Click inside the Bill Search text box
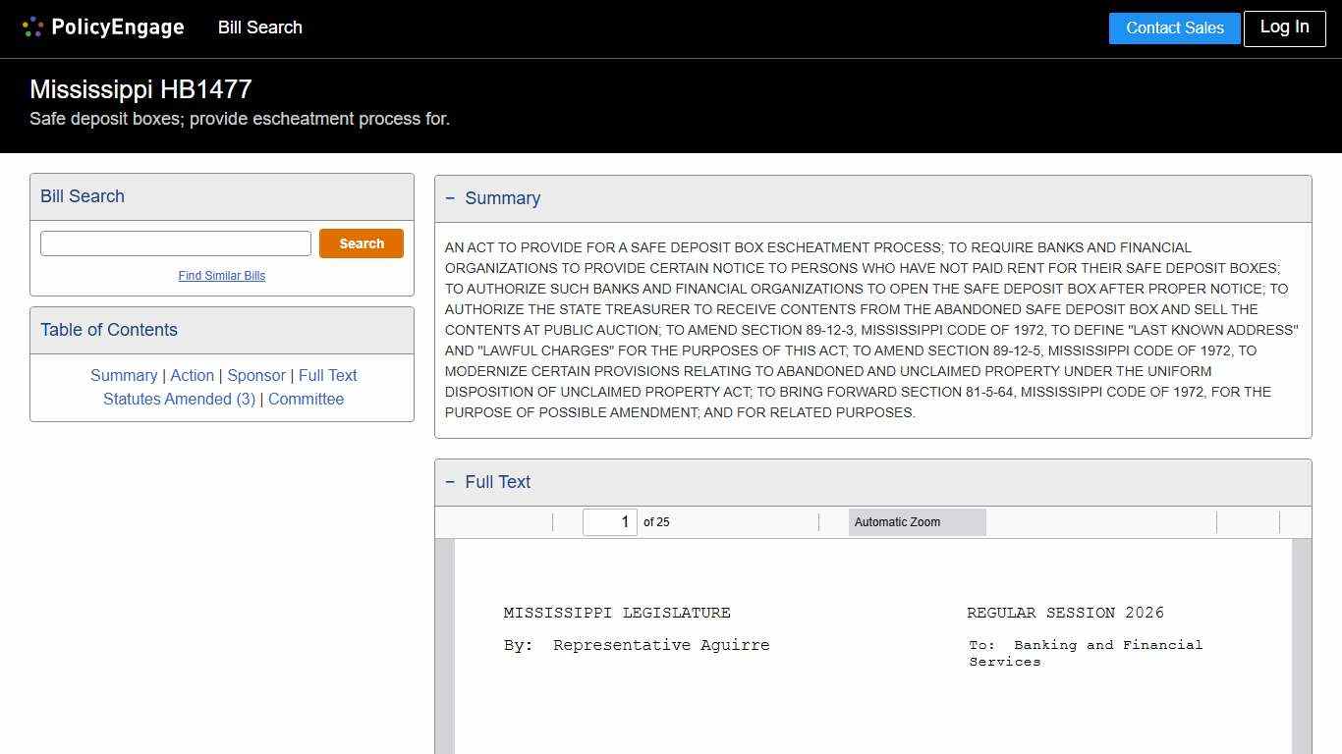Viewport: 1342px width, 754px height. [175, 242]
